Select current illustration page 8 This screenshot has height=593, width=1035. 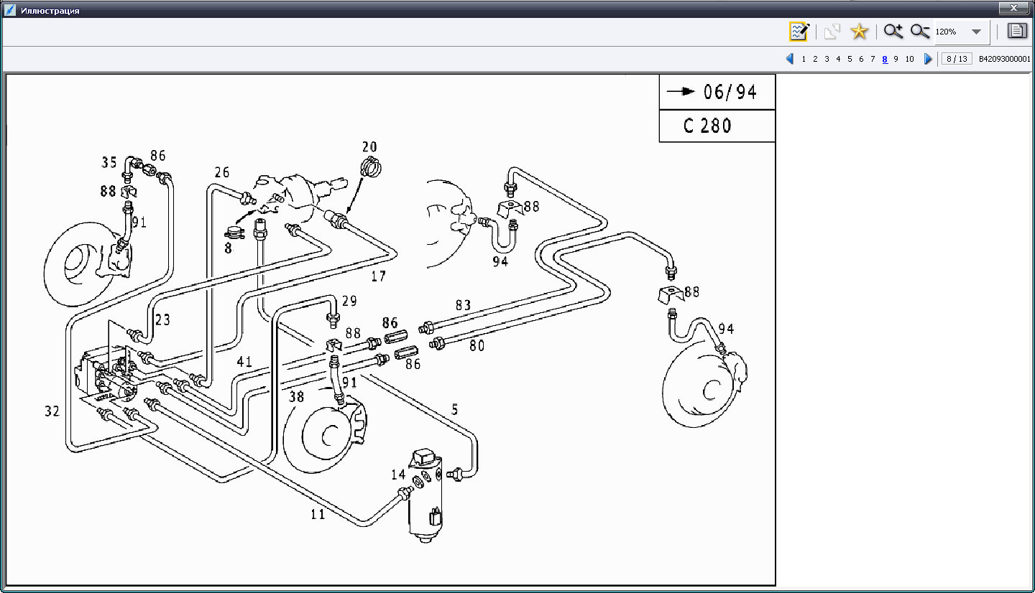[885, 60]
